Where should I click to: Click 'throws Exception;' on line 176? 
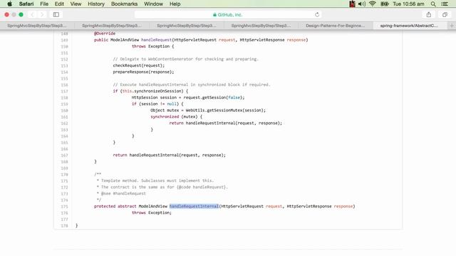152,213
